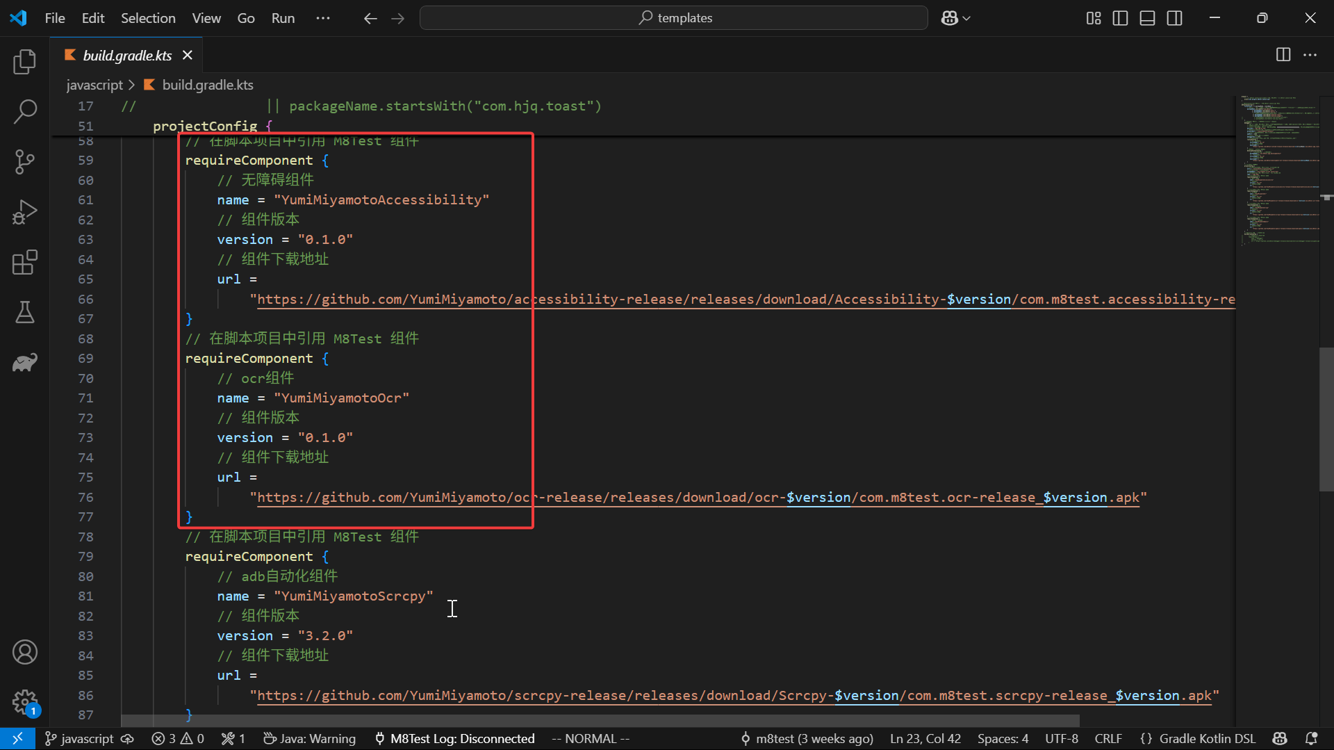Toggle the primary side bar layout
This screenshot has height=750, width=1334.
pos(1120,18)
